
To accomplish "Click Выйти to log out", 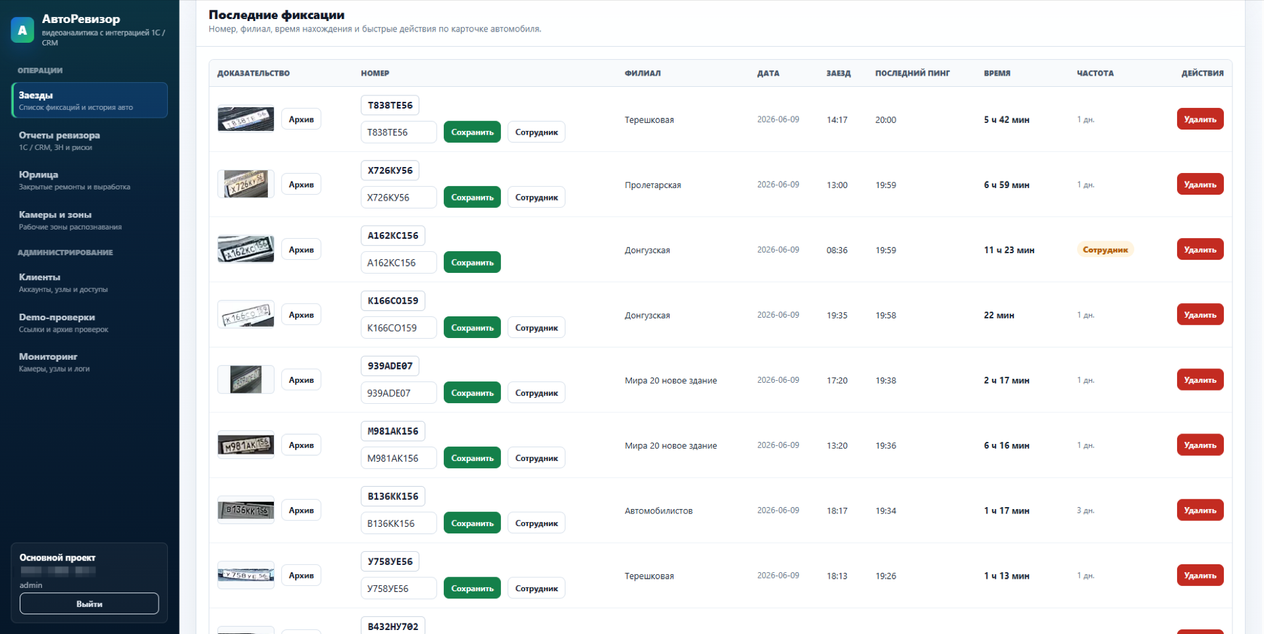I will [90, 604].
